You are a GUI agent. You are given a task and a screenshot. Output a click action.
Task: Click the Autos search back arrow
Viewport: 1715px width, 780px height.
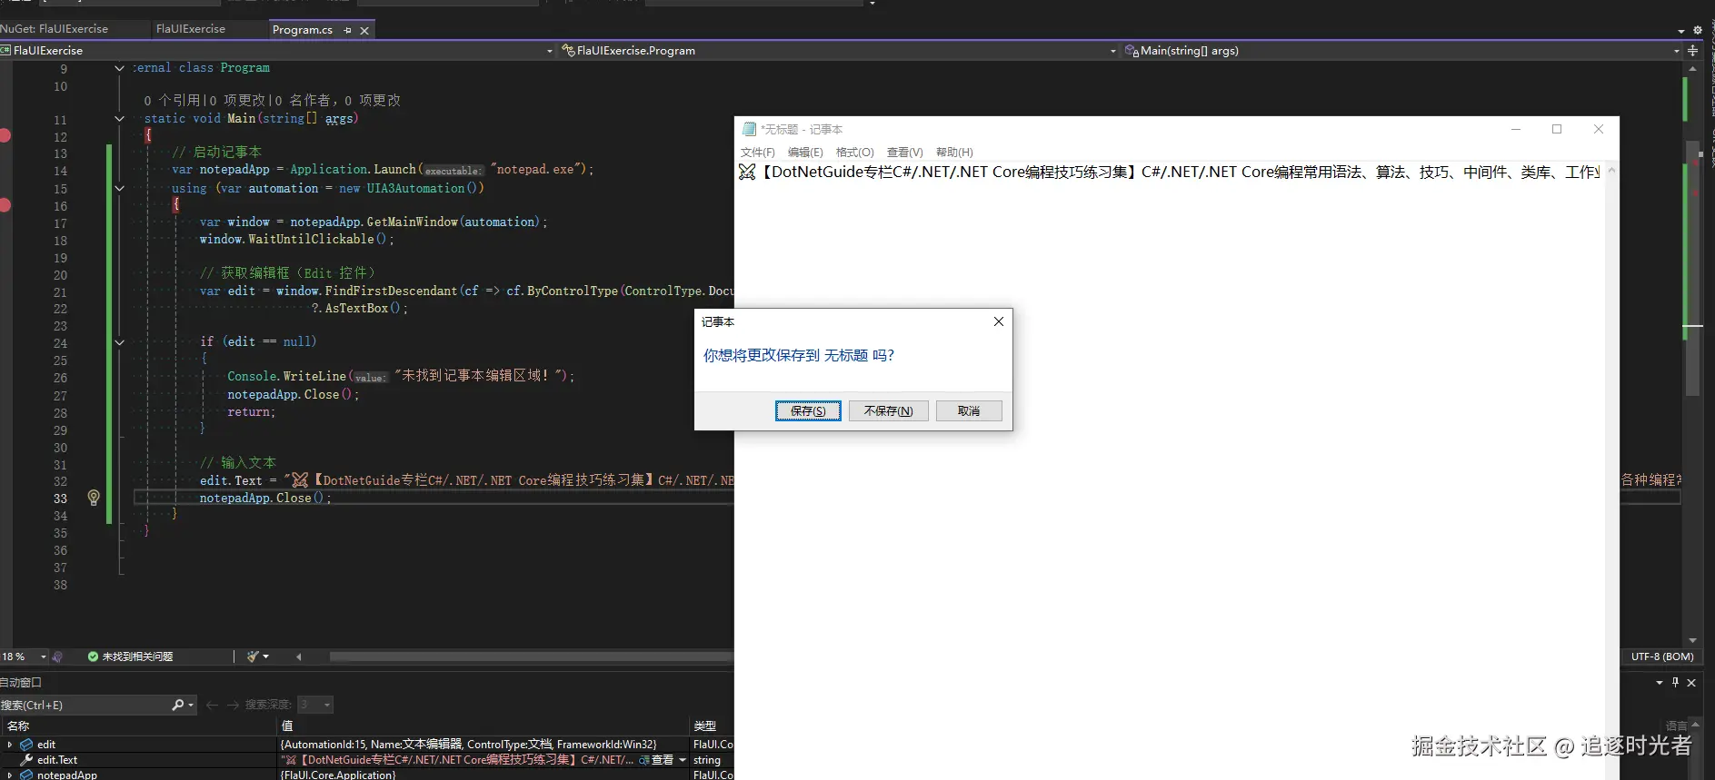(x=213, y=705)
